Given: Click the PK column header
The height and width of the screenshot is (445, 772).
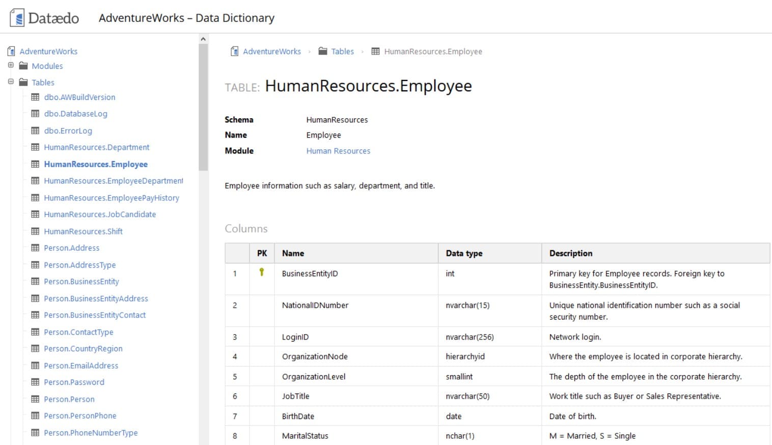Looking at the screenshot, I should 262,253.
